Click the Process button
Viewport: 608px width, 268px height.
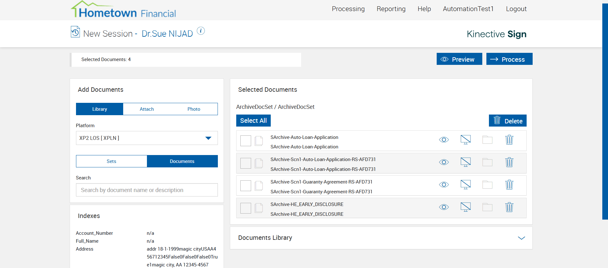click(x=510, y=59)
